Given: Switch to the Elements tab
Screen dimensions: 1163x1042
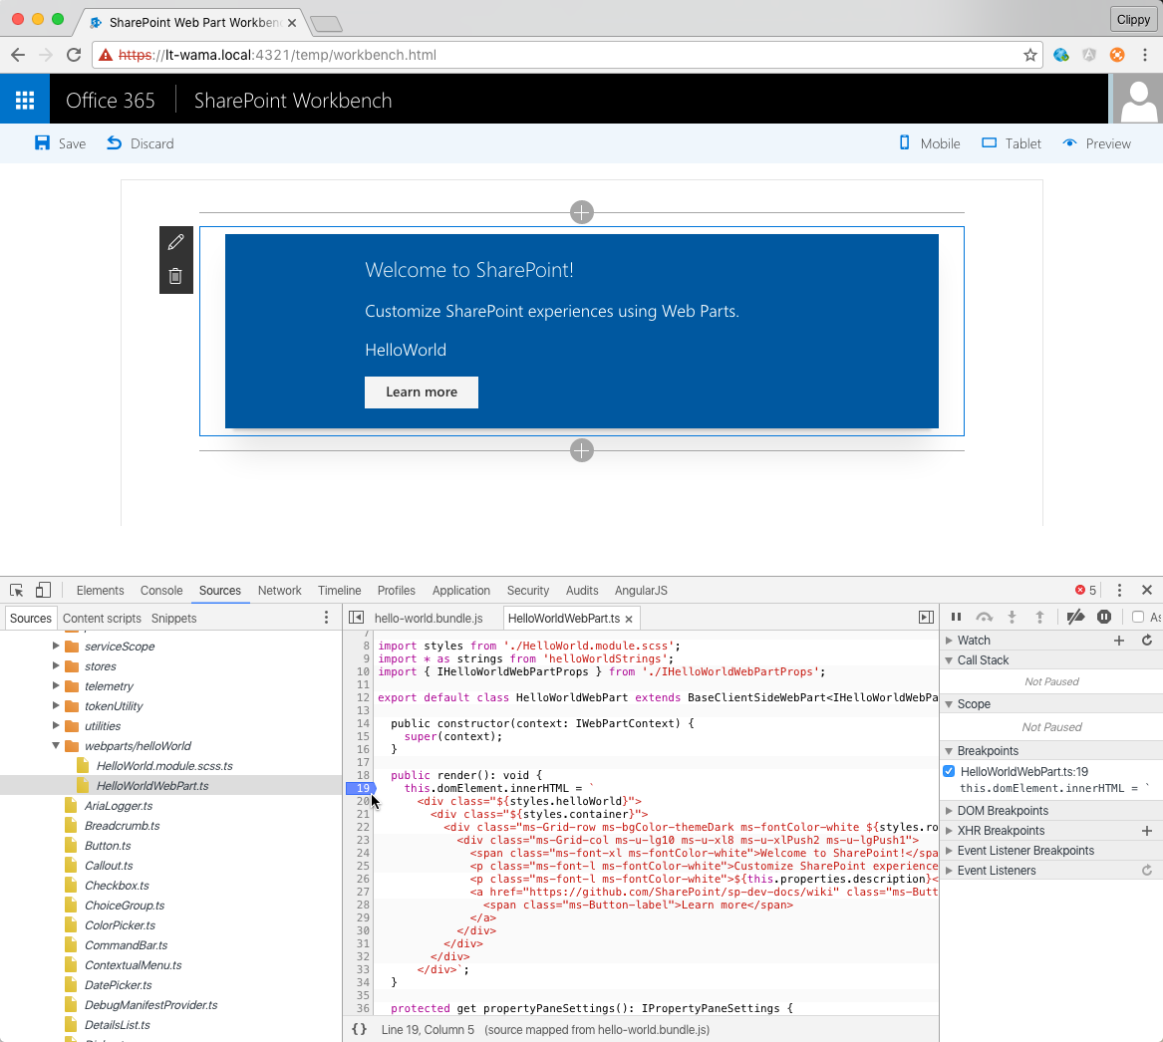Looking at the screenshot, I should point(100,591).
